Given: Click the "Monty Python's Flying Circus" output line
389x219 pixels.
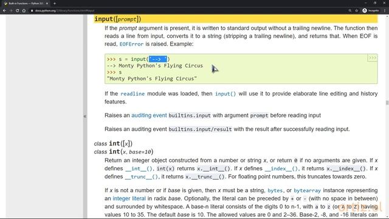Looking at the screenshot, I should 152,78.
